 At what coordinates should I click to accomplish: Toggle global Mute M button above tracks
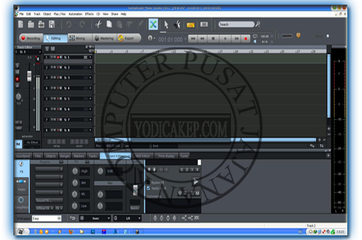(x=53, y=49)
